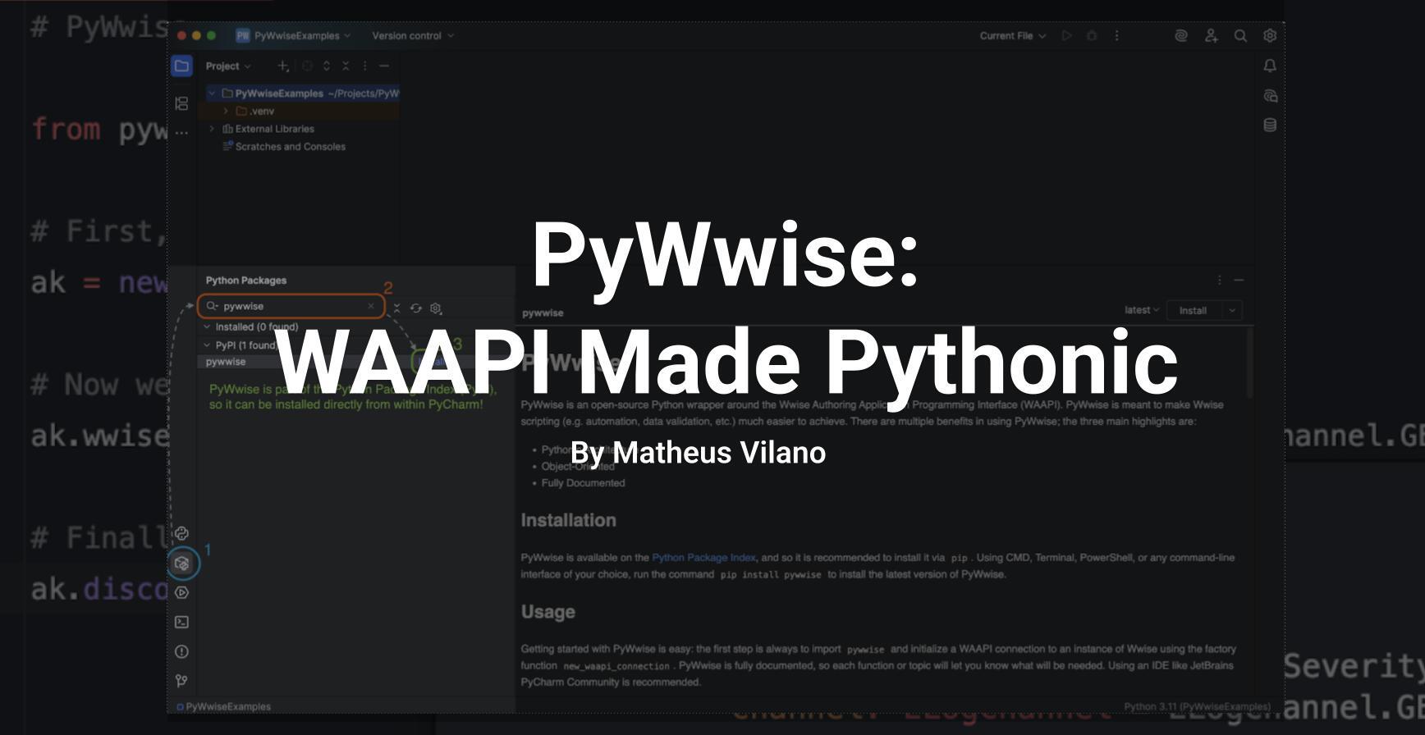Open the Git version control tool icon
Viewport: 1425px width, 735px height.
[182, 681]
